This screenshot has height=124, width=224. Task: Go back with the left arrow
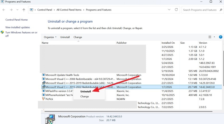(x=4, y=10)
